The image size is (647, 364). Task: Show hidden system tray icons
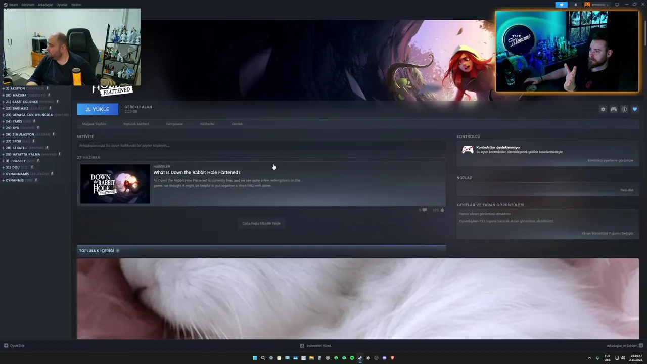[589, 358]
